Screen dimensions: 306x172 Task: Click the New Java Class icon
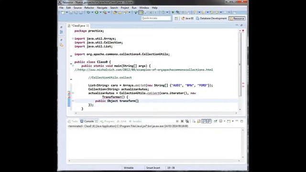point(120,12)
